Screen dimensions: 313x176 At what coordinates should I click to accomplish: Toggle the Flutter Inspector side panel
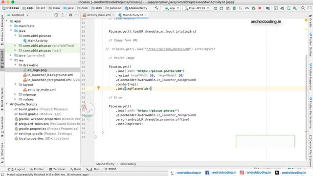(311, 76)
